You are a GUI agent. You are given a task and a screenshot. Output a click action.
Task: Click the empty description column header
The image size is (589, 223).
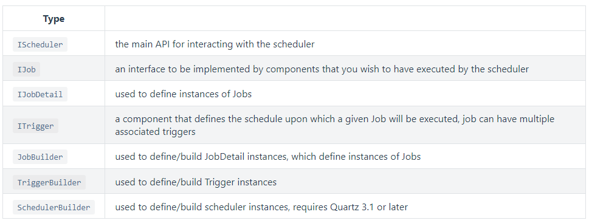345,19
